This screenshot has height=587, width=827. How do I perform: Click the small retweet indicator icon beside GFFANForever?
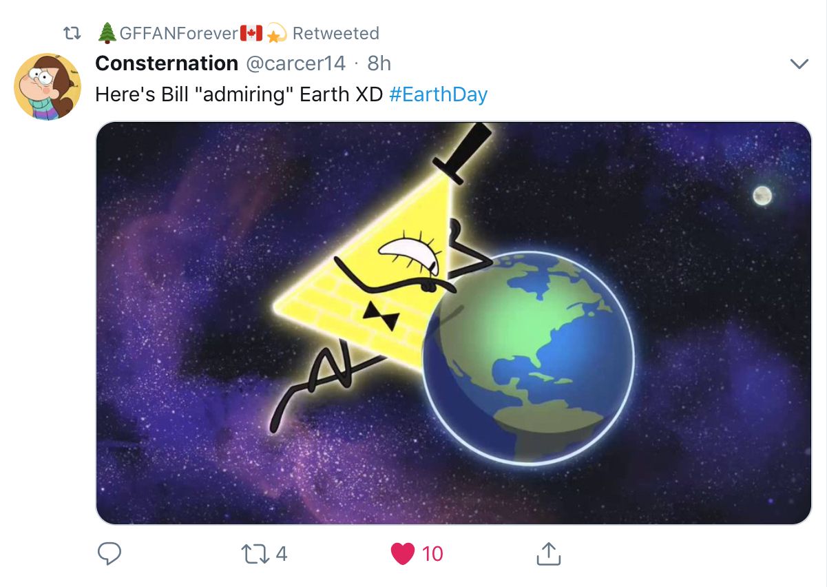(x=72, y=33)
